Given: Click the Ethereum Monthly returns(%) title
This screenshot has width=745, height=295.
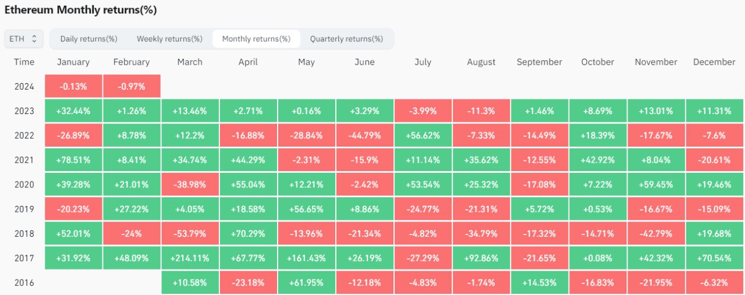Looking at the screenshot, I should [81, 10].
